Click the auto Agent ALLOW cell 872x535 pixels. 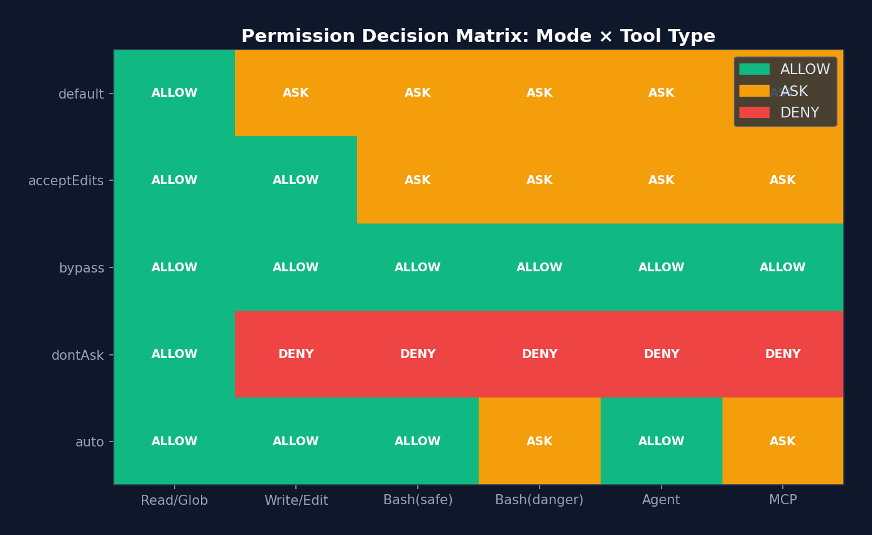click(661, 441)
